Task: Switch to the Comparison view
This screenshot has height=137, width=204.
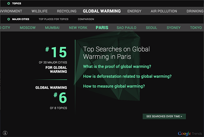Action: [x=86, y=19]
